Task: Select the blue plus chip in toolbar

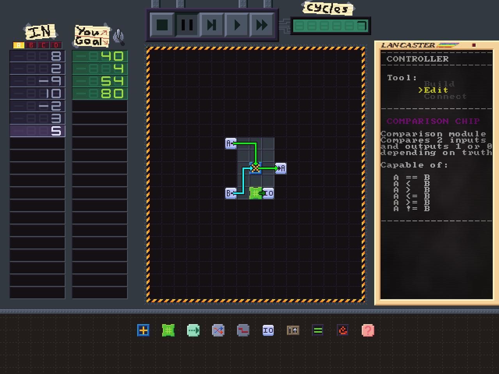Action: (143, 330)
